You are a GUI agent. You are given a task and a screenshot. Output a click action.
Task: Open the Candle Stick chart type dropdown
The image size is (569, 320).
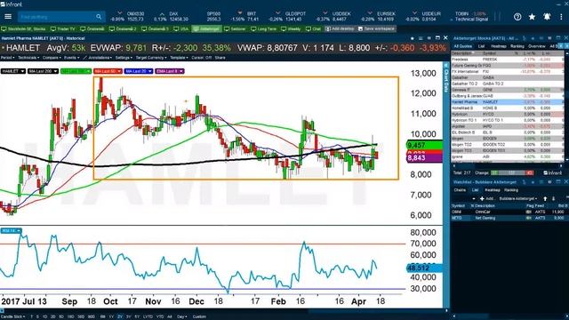pyautogui.click(x=13, y=316)
